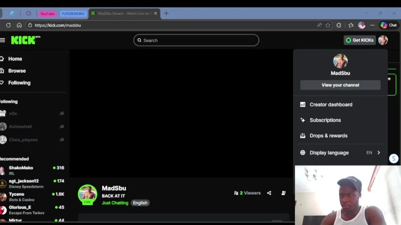The height and width of the screenshot is (225, 401).
Task: Click the Subscriptions sparkle icon
Action: (303, 120)
